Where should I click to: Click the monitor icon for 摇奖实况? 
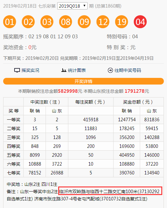pos(17,70)
